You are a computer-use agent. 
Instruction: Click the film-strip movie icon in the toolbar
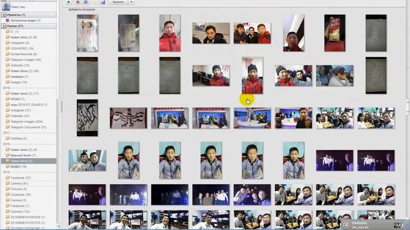pyautogui.click(x=85, y=2)
